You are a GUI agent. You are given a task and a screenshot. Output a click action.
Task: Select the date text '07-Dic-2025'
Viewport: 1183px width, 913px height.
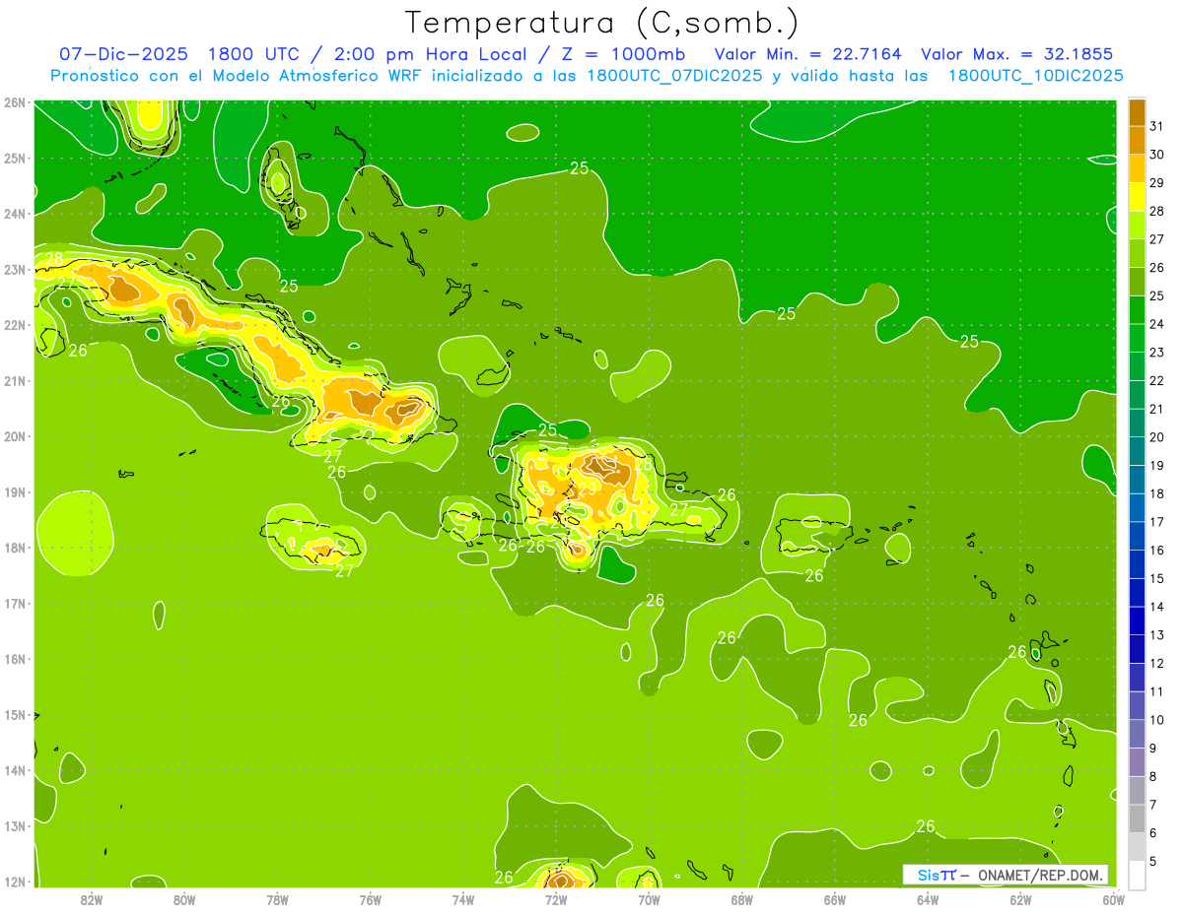coord(123,54)
